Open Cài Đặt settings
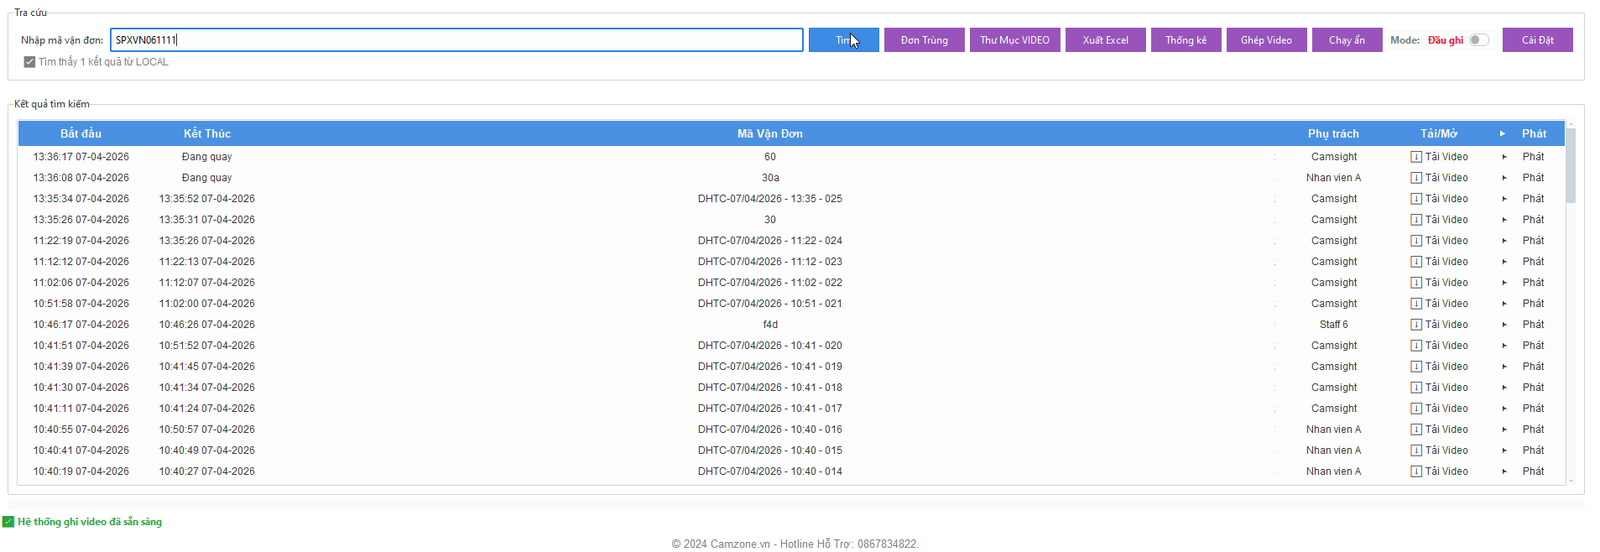 (x=1537, y=40)
